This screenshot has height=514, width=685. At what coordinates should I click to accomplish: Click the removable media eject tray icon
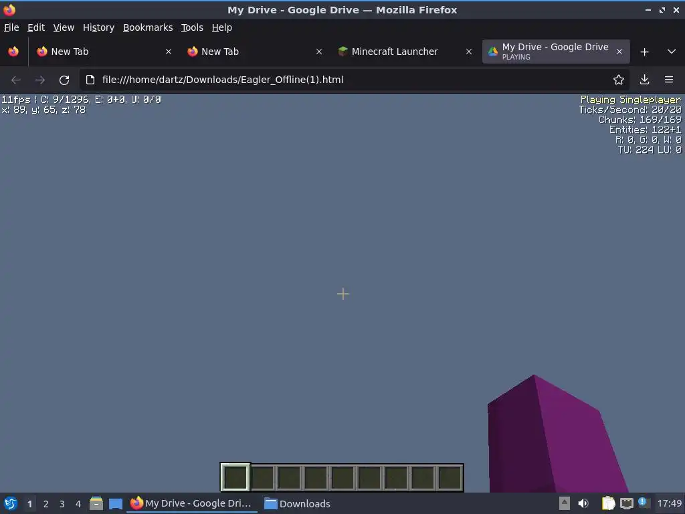tap(565, 503)
